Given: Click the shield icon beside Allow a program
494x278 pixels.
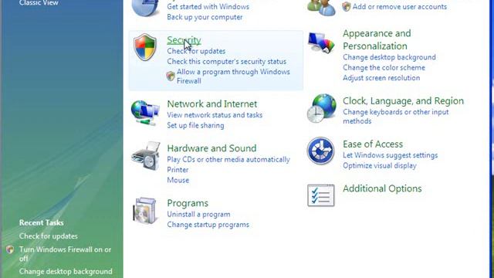Looking at the screenshot, I should click(x=171, y=76).
